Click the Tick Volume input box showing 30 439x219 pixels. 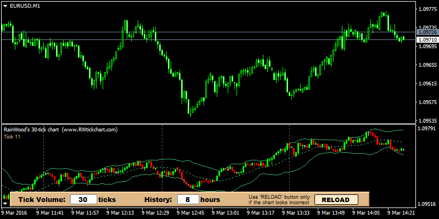[x=84, y=200]
